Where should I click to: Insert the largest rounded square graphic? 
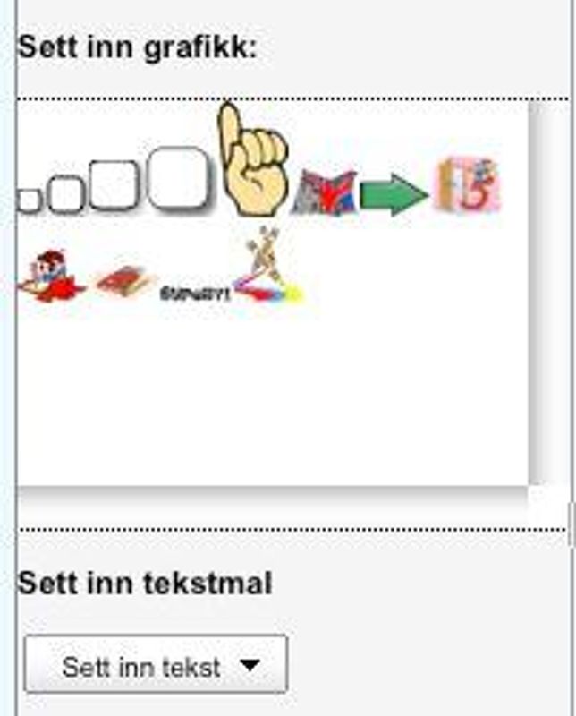tap(180, 178)
